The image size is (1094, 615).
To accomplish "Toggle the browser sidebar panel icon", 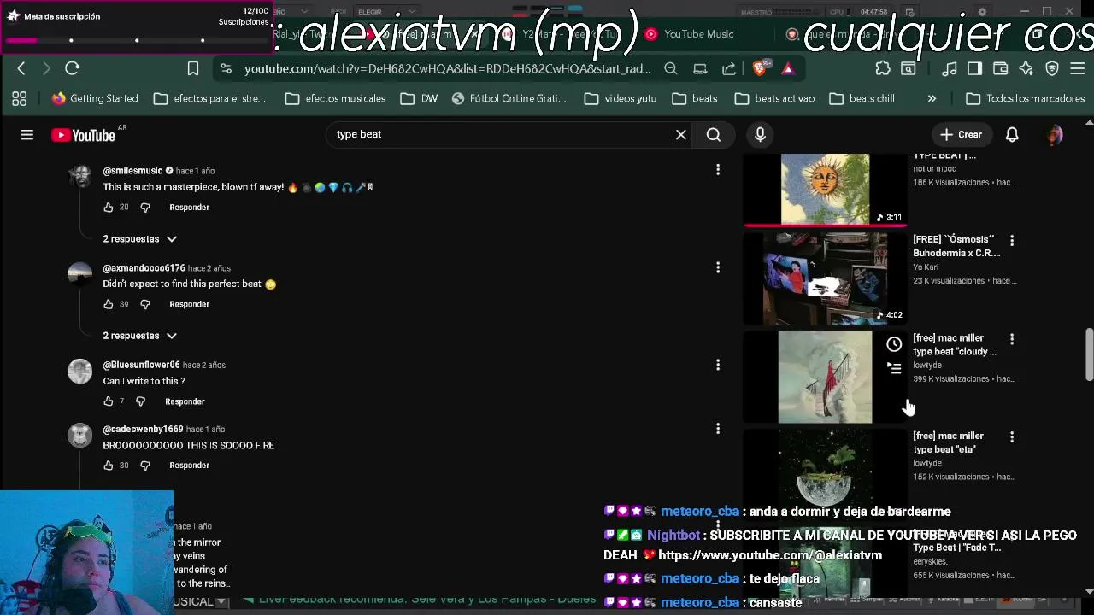I will pos(975,68).
